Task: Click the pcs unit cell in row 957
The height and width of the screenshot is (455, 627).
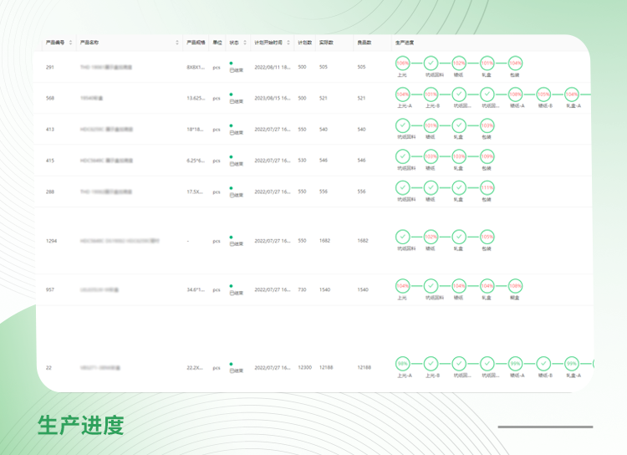Action: pos(217,289)
